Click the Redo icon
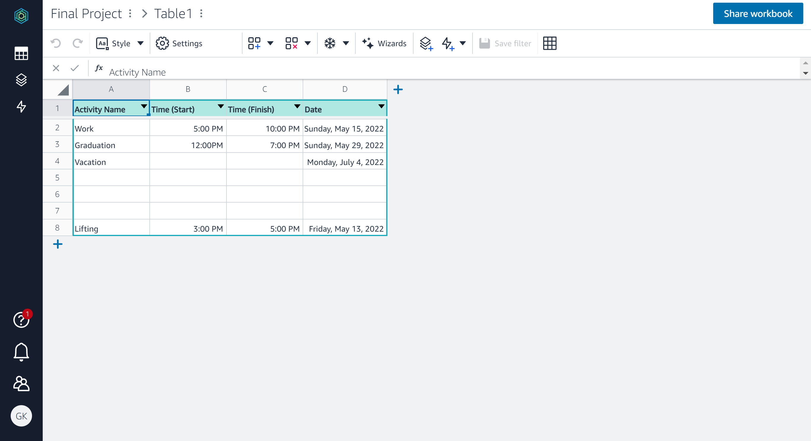This screenshot has height=441, width=811. pyautogui.click(x=77, y=43)
